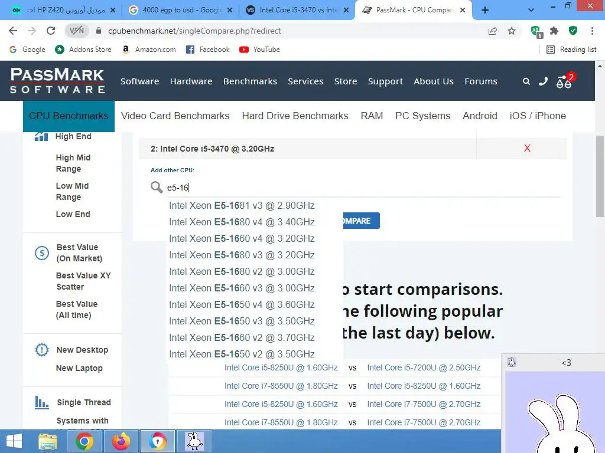Click the Add other CPU search field
The image size is (605, 453).
point(363,188)
